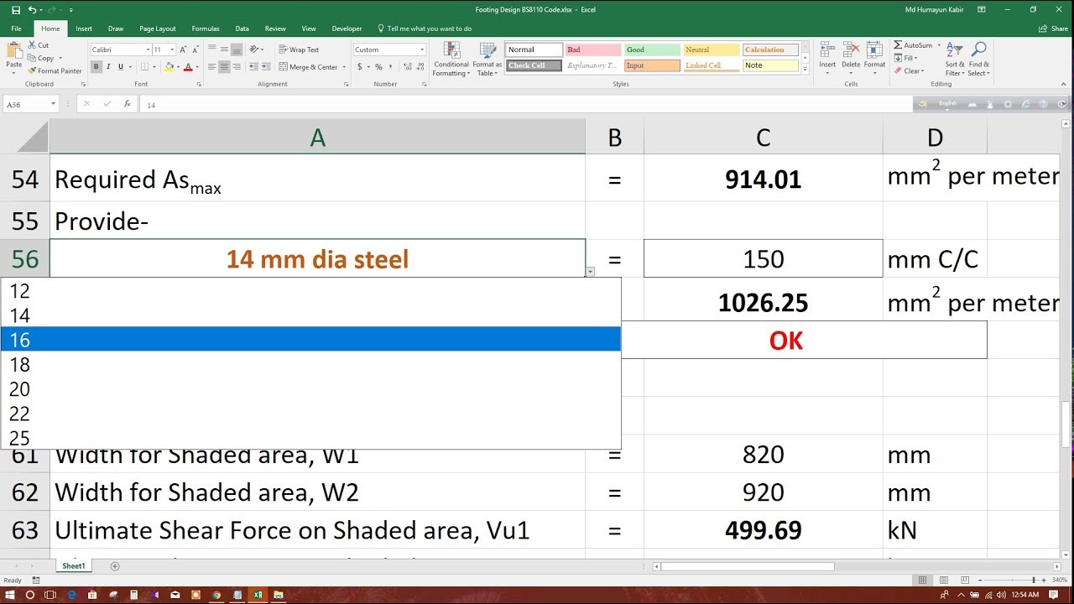Switch to the Formulas ribbon tab

[206, 29]
